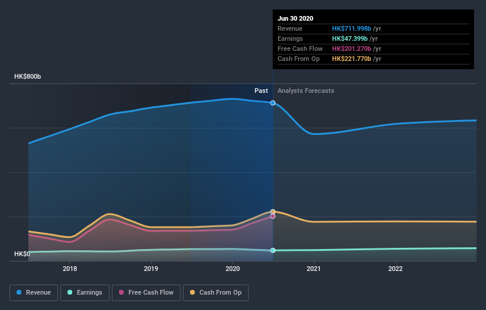The width and height of the screenshot is (486, 310).
Task: Click the Cash From Op label in tooltip
Action: coord(298,59)
